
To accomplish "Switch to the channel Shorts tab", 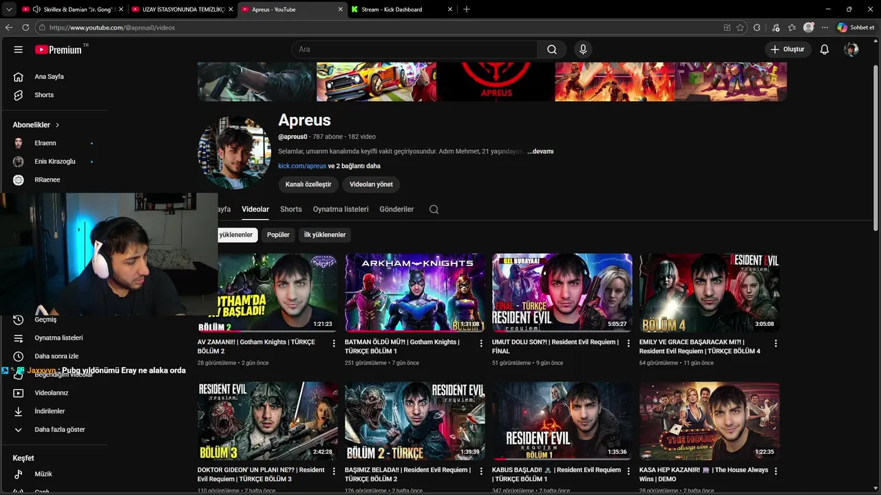I will [290, 209].
